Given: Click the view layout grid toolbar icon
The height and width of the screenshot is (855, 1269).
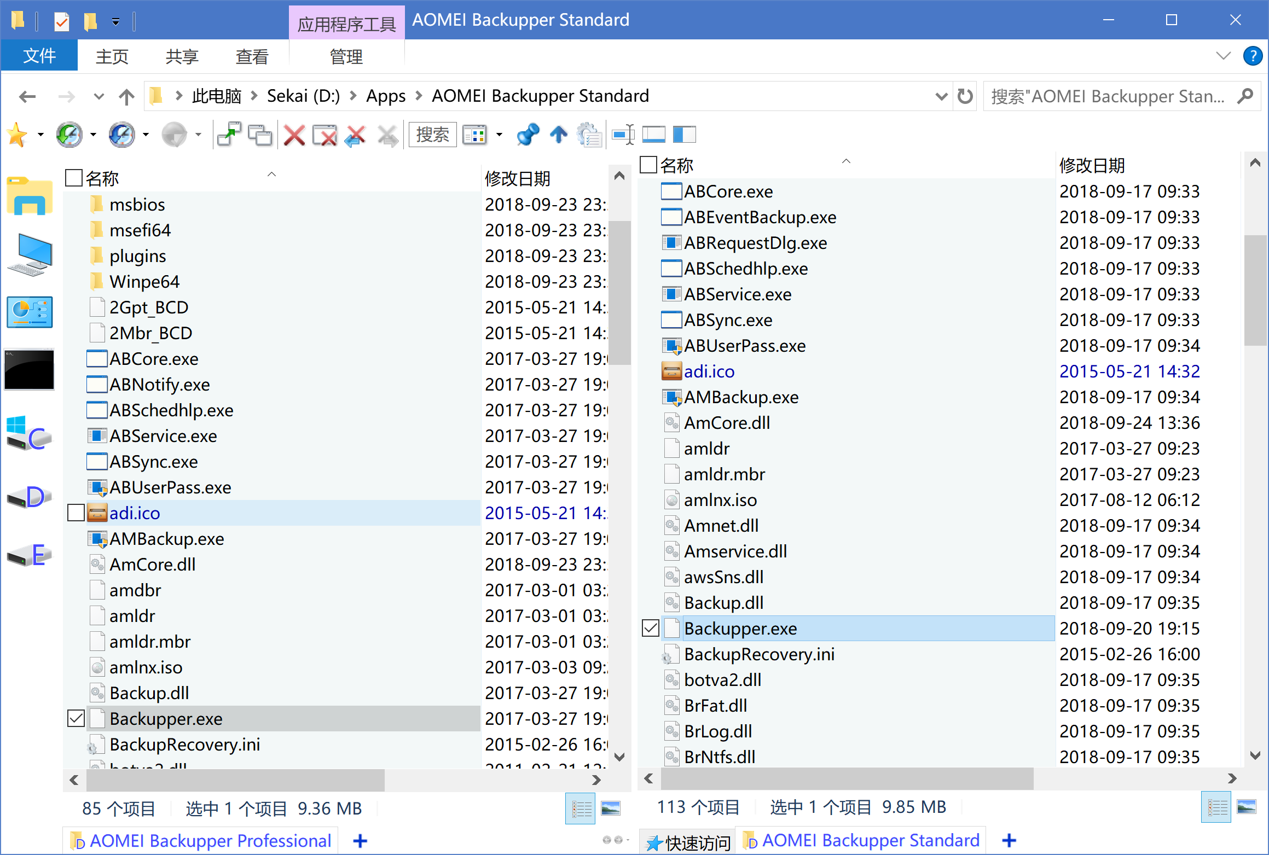Looking at the screenshot, I should [x=474, y=135].
